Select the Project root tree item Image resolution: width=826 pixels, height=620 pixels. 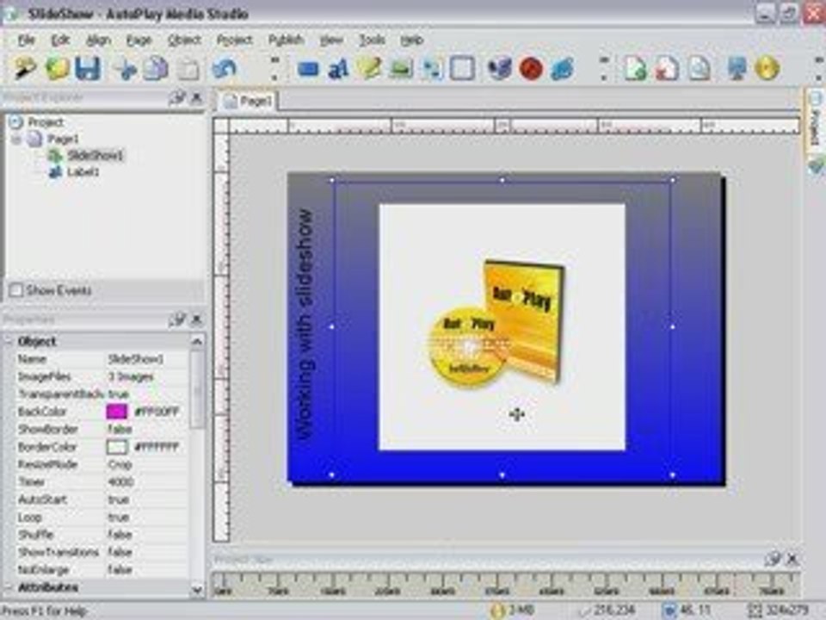point(46,122)
